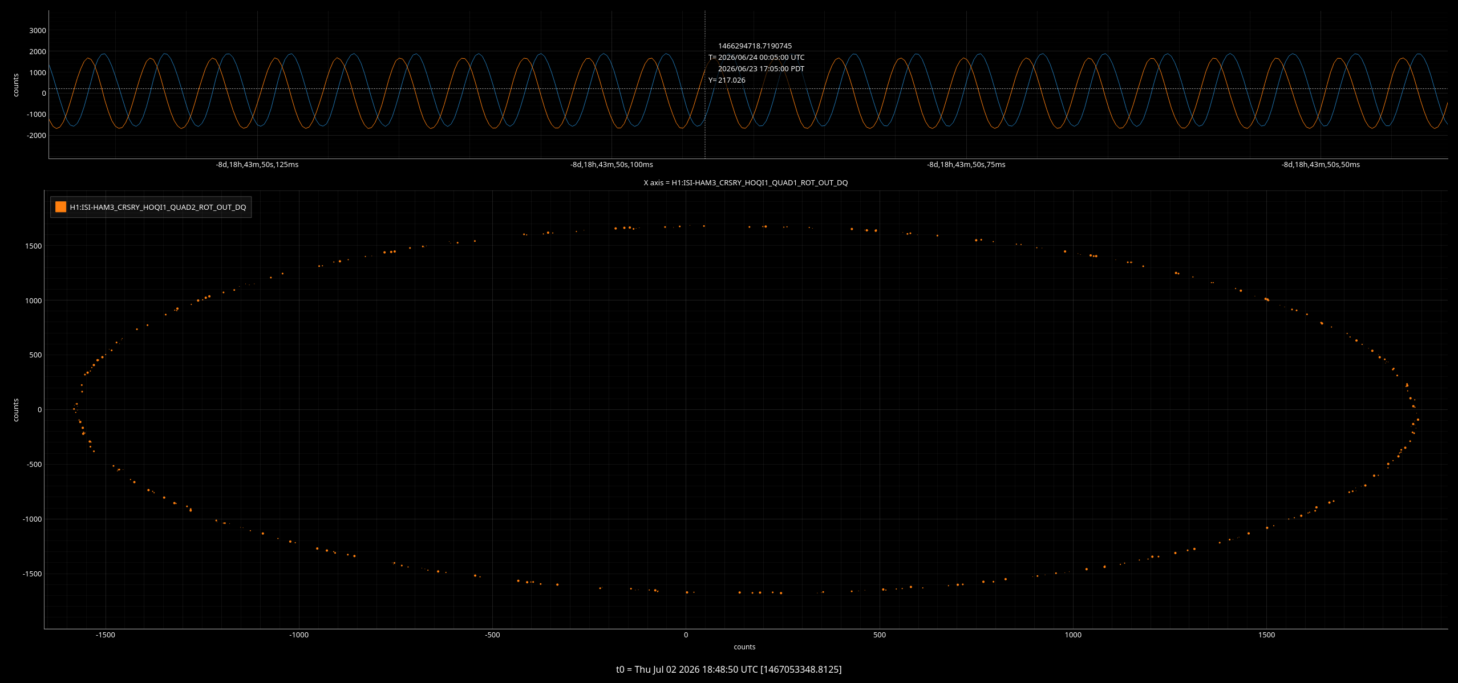Click the 'counts' y-axis label of the waveform plot
Image resolution: width=1458 pixels, height=683 pixels.
[16, 85]
